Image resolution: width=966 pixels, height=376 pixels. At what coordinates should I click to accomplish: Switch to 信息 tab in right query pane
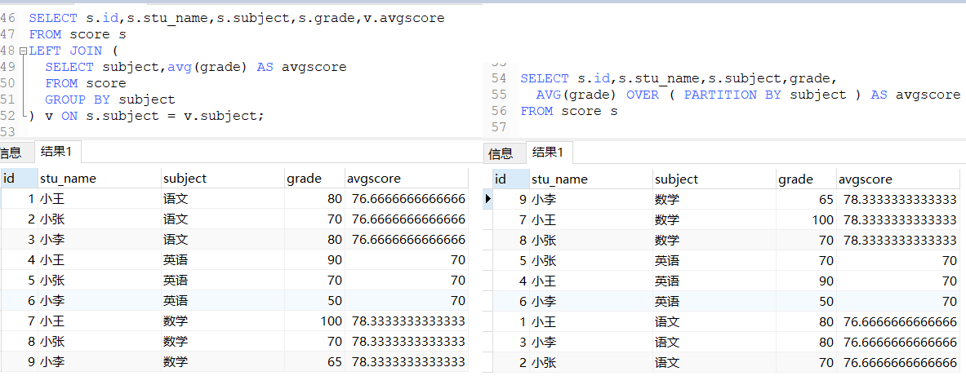pos(501,154)
